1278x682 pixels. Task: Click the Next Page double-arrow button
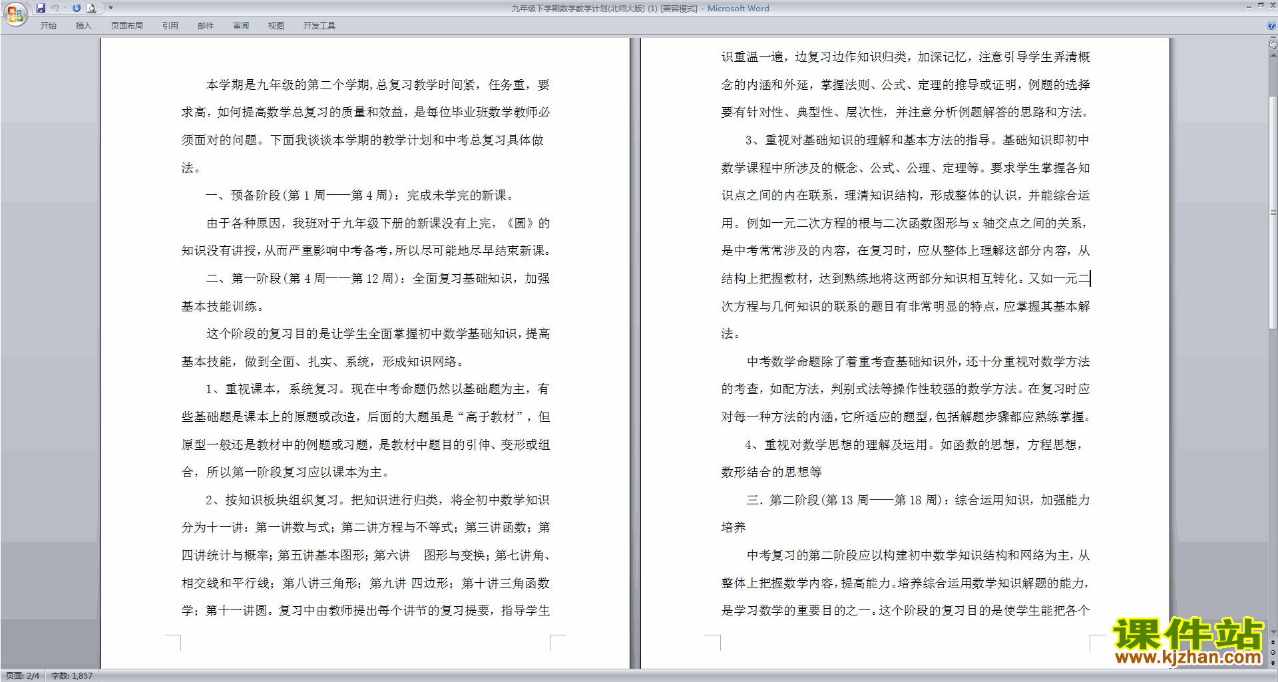click(1273, 663)
